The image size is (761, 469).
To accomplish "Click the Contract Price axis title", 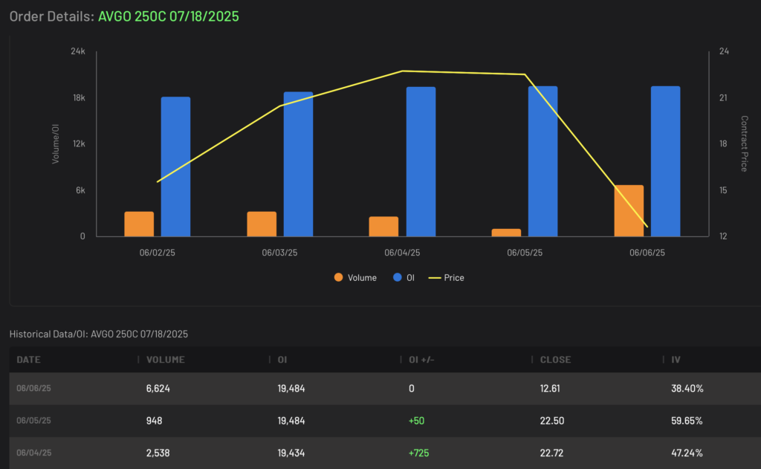I will tap(744, 143).
